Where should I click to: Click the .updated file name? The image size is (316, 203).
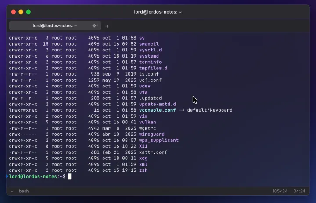click(151, 98)
